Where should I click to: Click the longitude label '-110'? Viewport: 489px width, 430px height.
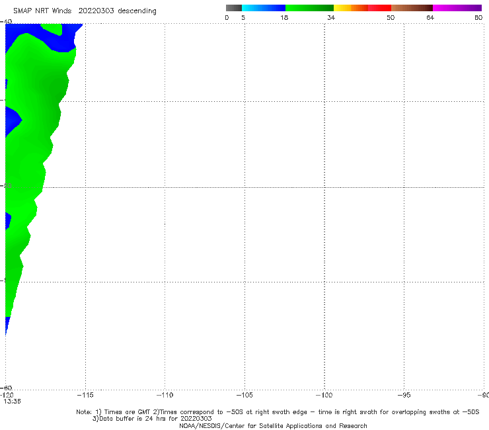tap(165, 395)
